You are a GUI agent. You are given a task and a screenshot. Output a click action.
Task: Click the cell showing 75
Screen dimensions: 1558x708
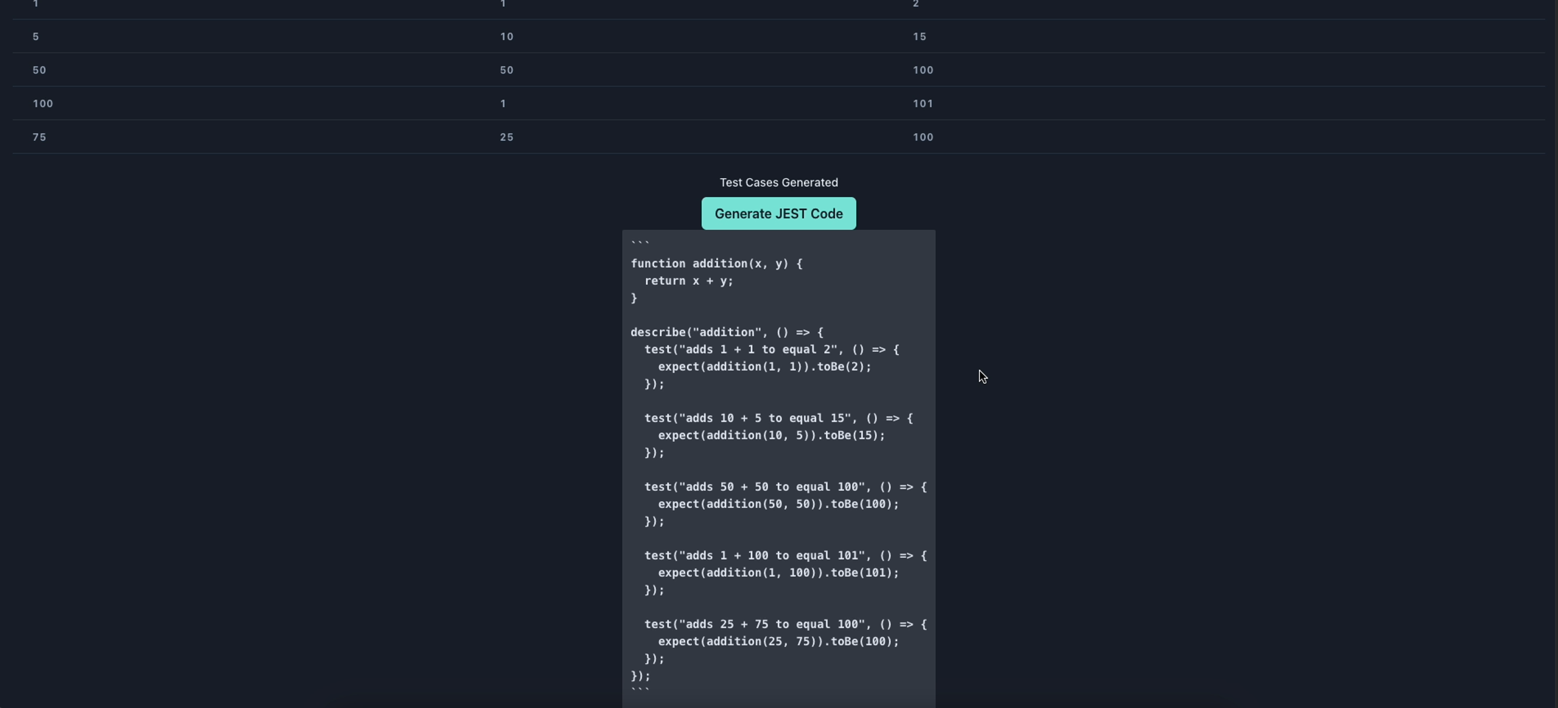pyautogui.click(x=39, y=137)
